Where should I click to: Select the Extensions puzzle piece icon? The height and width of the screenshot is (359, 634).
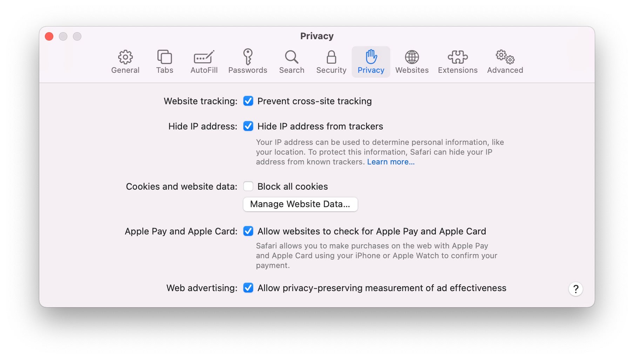[x=458, y=57]
